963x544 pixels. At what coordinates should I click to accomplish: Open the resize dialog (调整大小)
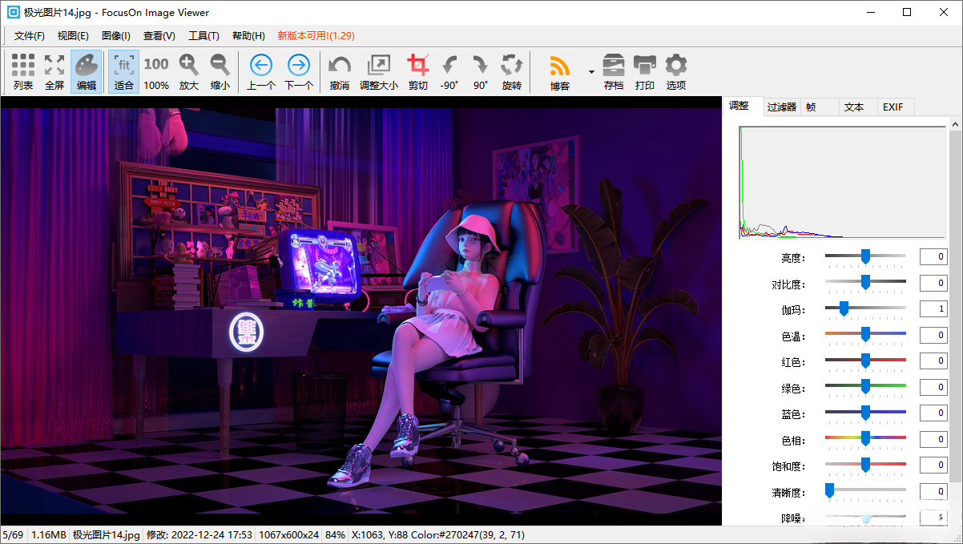coord(378,71)
